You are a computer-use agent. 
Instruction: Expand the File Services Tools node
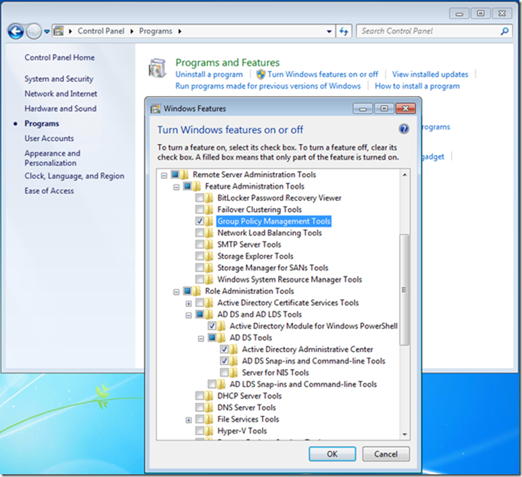point(188,420)
